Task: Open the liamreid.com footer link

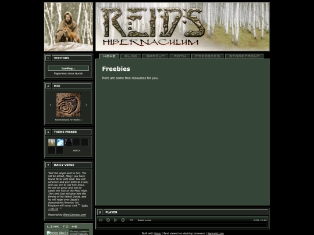Action: [x=216, y=233]
